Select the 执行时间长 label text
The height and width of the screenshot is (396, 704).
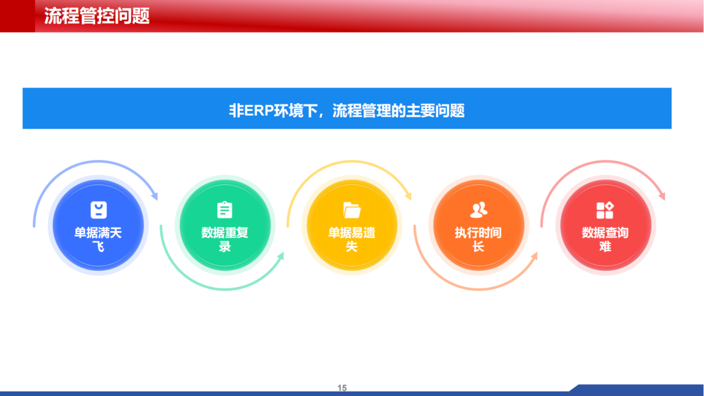click(x=478, y=239)
